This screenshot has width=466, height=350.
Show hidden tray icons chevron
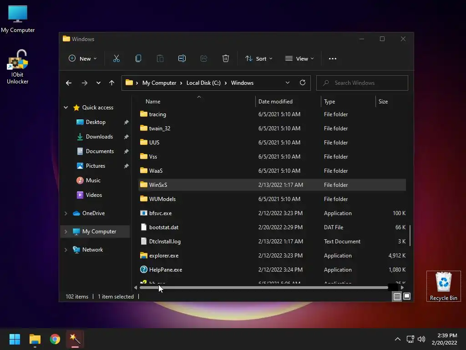click(x=398, y=339)
